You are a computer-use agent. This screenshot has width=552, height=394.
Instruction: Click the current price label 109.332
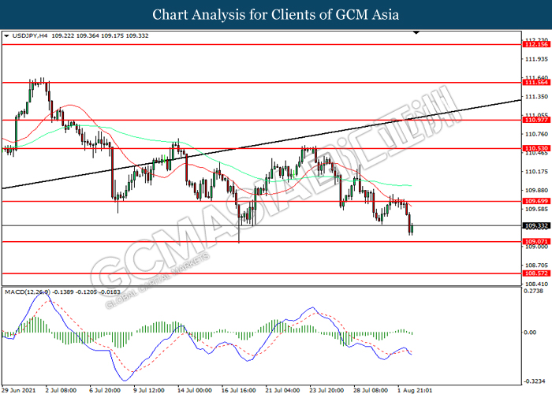pyautogui.click(x=536, y=225)
